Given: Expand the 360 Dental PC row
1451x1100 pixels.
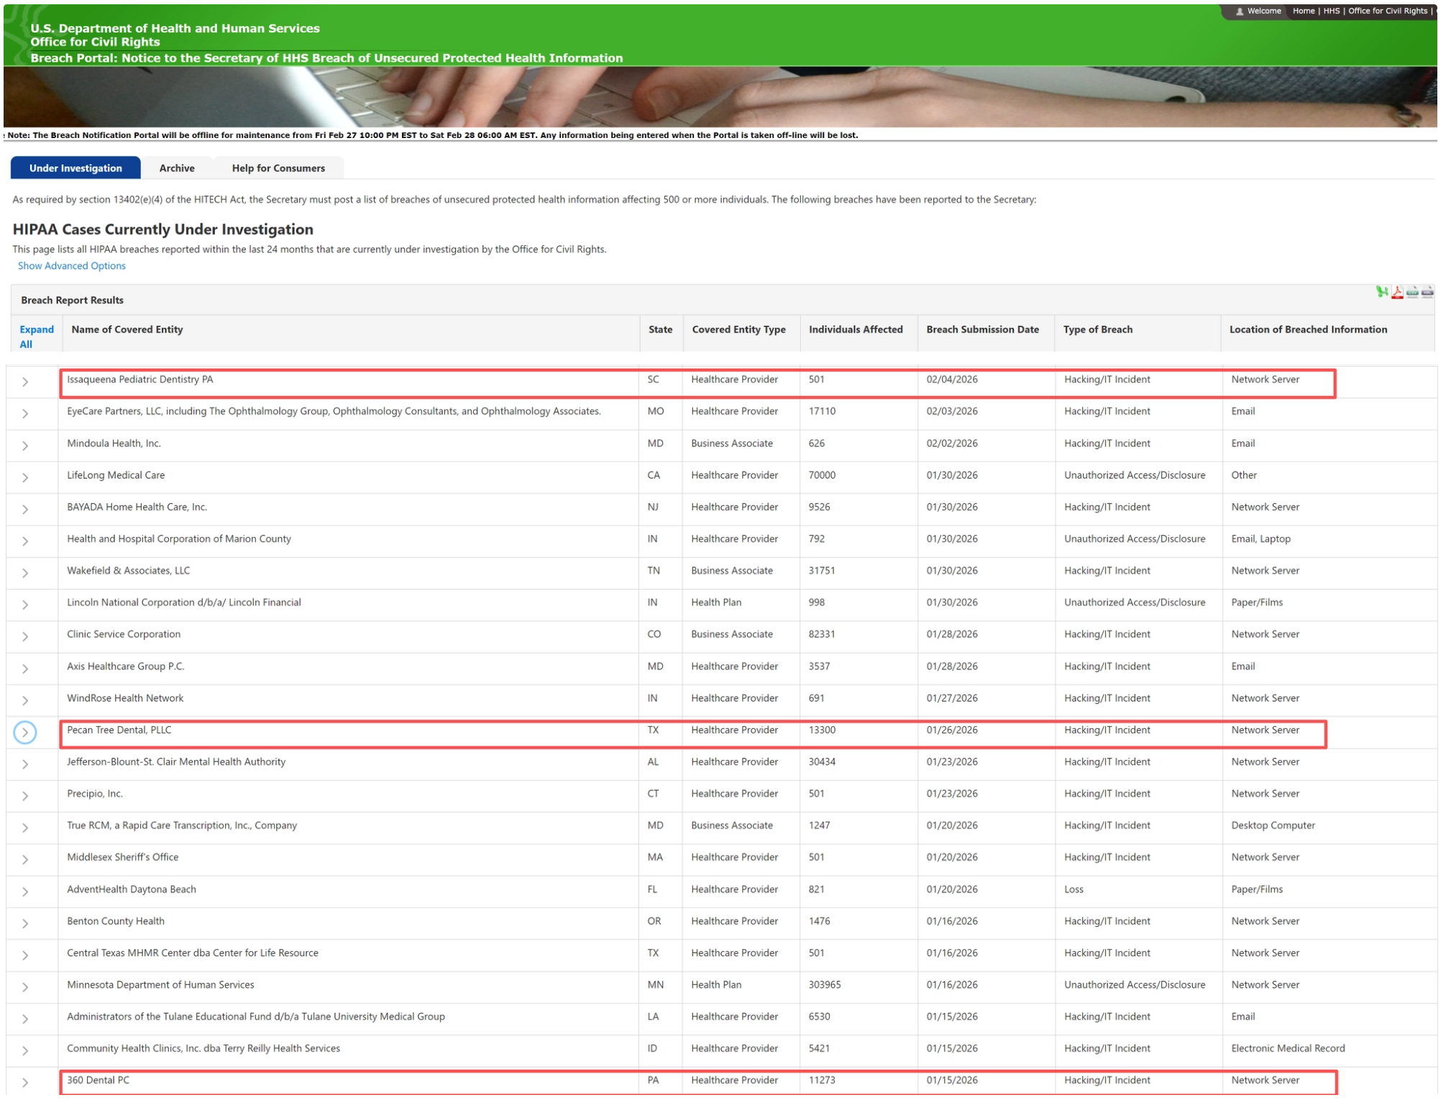Looking at the screenshot, I should coord(25,1082).
